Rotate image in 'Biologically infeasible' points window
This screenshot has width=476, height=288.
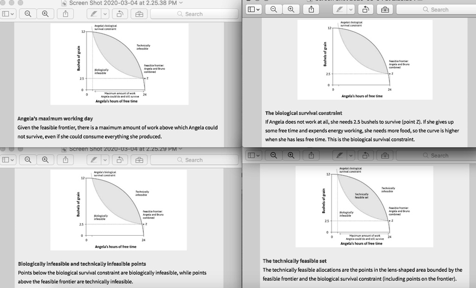coord(120,160)
